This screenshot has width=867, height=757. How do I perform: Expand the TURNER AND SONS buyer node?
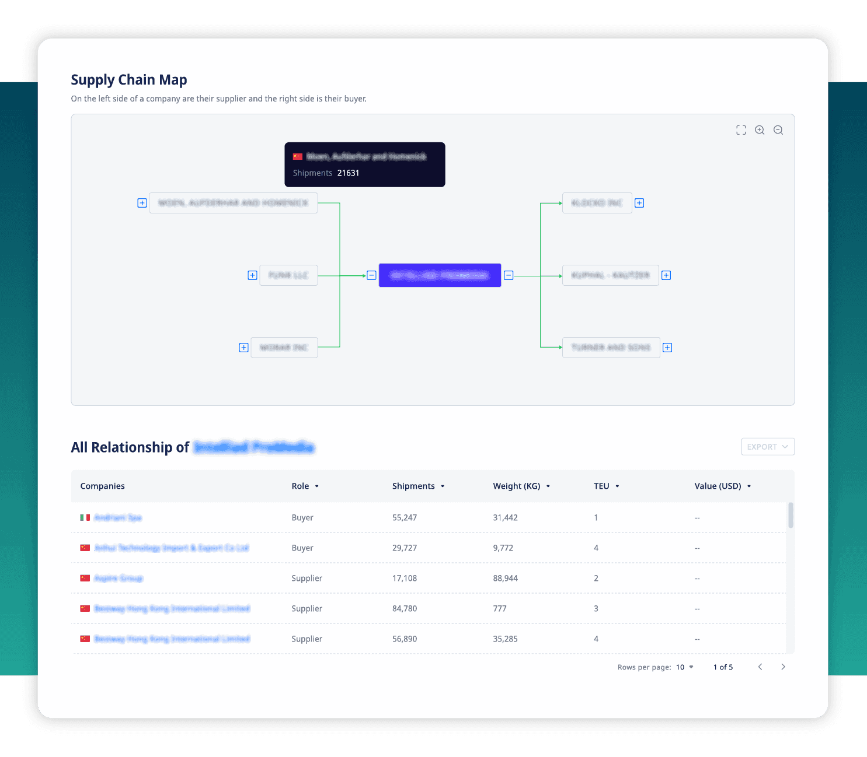[667, 348]
